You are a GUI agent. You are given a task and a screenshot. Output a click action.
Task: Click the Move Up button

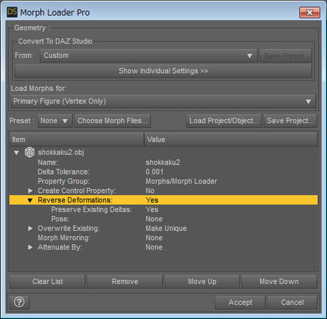click(x=202, y=282)
